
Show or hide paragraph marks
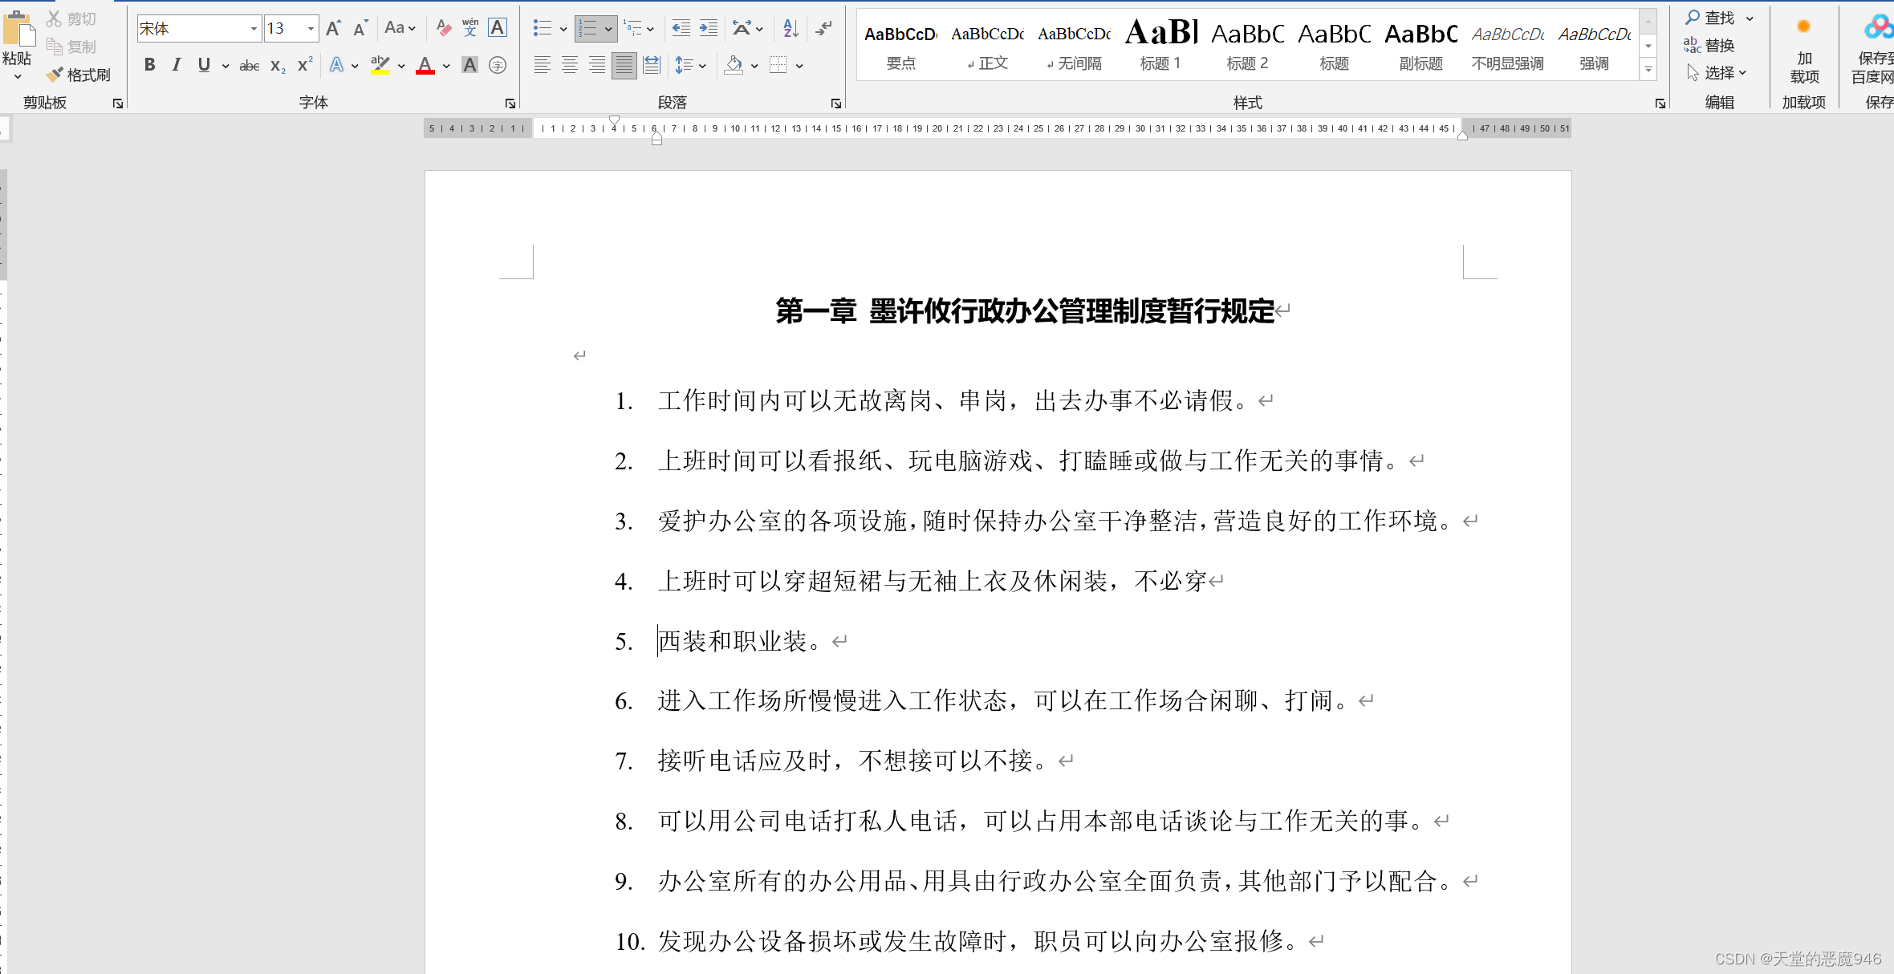(x=824, y=29)
